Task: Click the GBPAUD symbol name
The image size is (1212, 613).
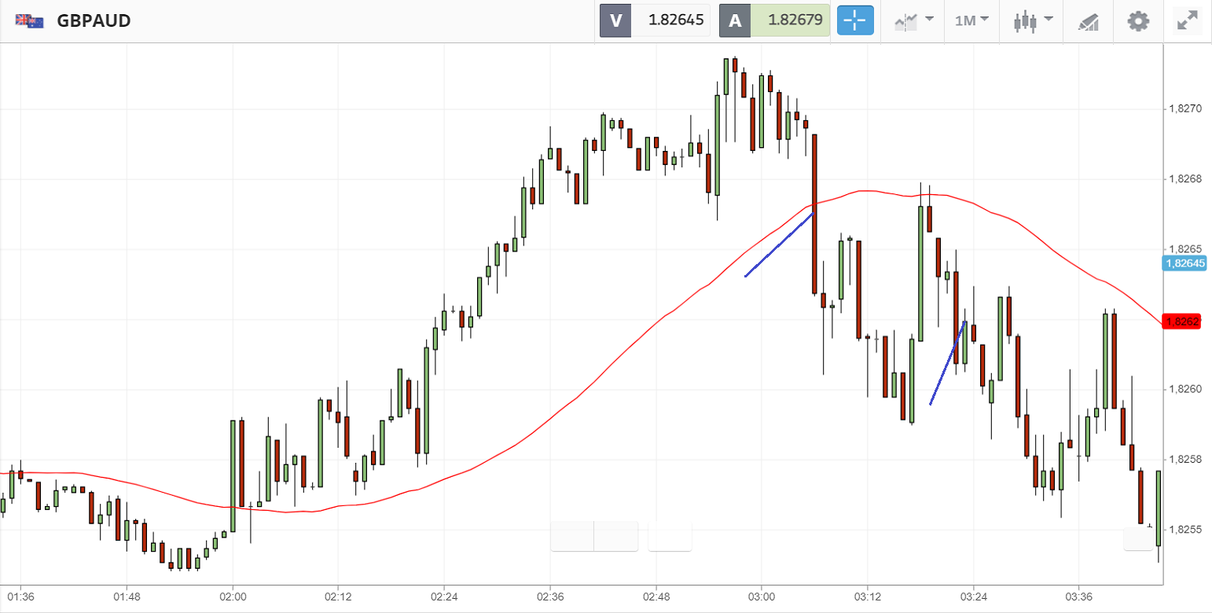Action: pyautogui.click(x=94, y=21)
